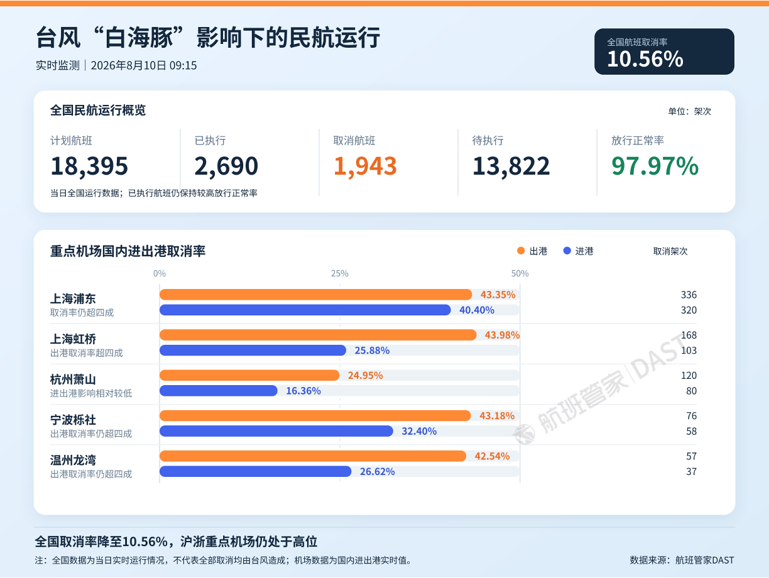This screenshot has width=769, height=578.
Task: Select the 待执行 value 13,822
Action: point(511,166)
